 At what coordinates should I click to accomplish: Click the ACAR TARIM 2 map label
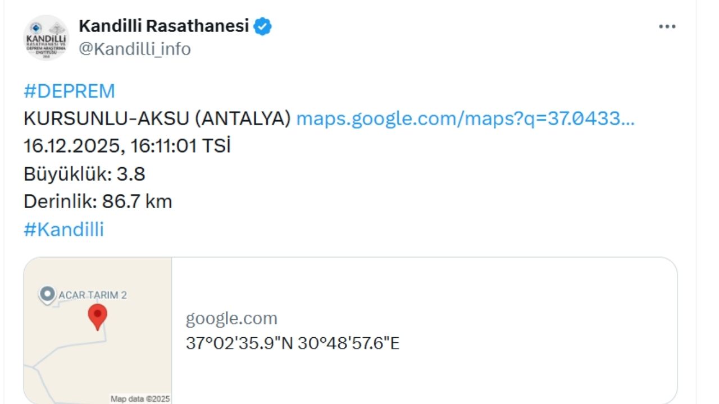tap(92, 295)
